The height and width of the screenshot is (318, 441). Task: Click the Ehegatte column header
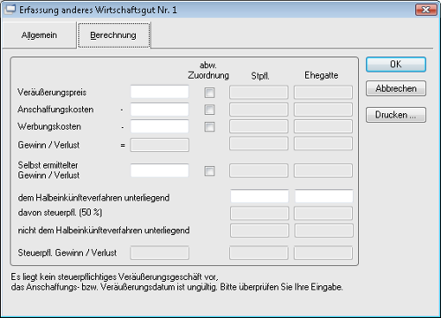point(321,75)
